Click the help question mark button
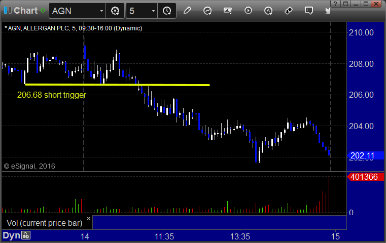This screenshot has width=386, height=243. (335, 4)
